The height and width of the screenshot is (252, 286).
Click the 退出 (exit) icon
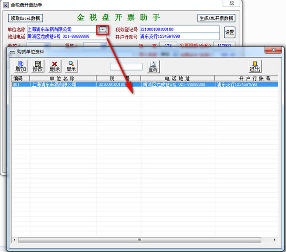[x=255, y=66]
